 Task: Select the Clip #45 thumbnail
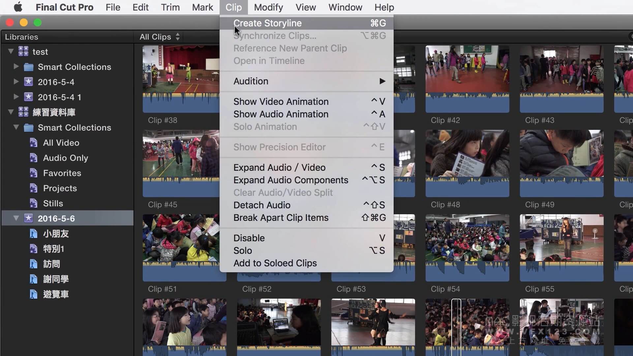click(181, 163)
